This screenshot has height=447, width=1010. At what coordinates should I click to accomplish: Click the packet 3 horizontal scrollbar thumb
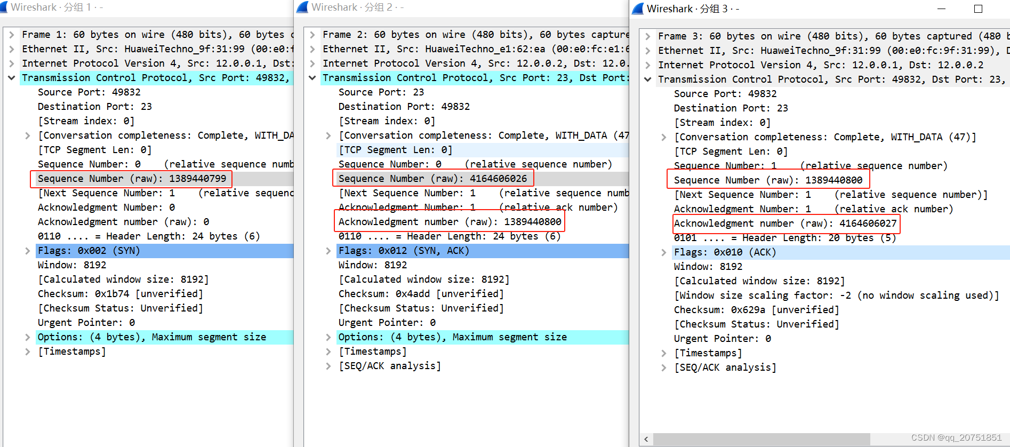[763, 439]
